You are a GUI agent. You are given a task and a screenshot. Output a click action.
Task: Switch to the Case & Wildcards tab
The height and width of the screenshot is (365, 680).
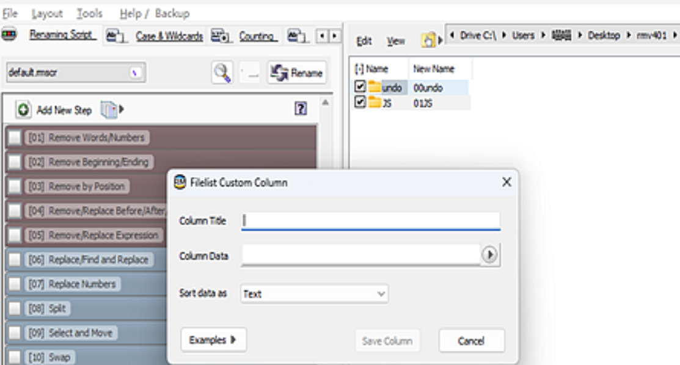click(x=169, y=36)
